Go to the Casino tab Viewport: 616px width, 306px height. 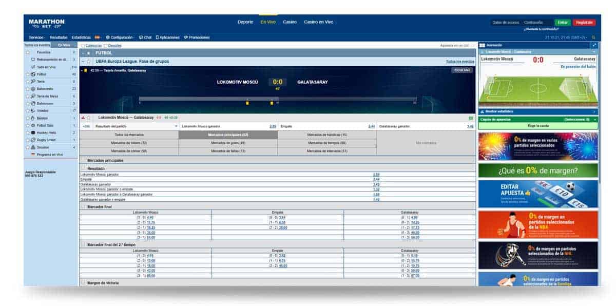point(290,22)
